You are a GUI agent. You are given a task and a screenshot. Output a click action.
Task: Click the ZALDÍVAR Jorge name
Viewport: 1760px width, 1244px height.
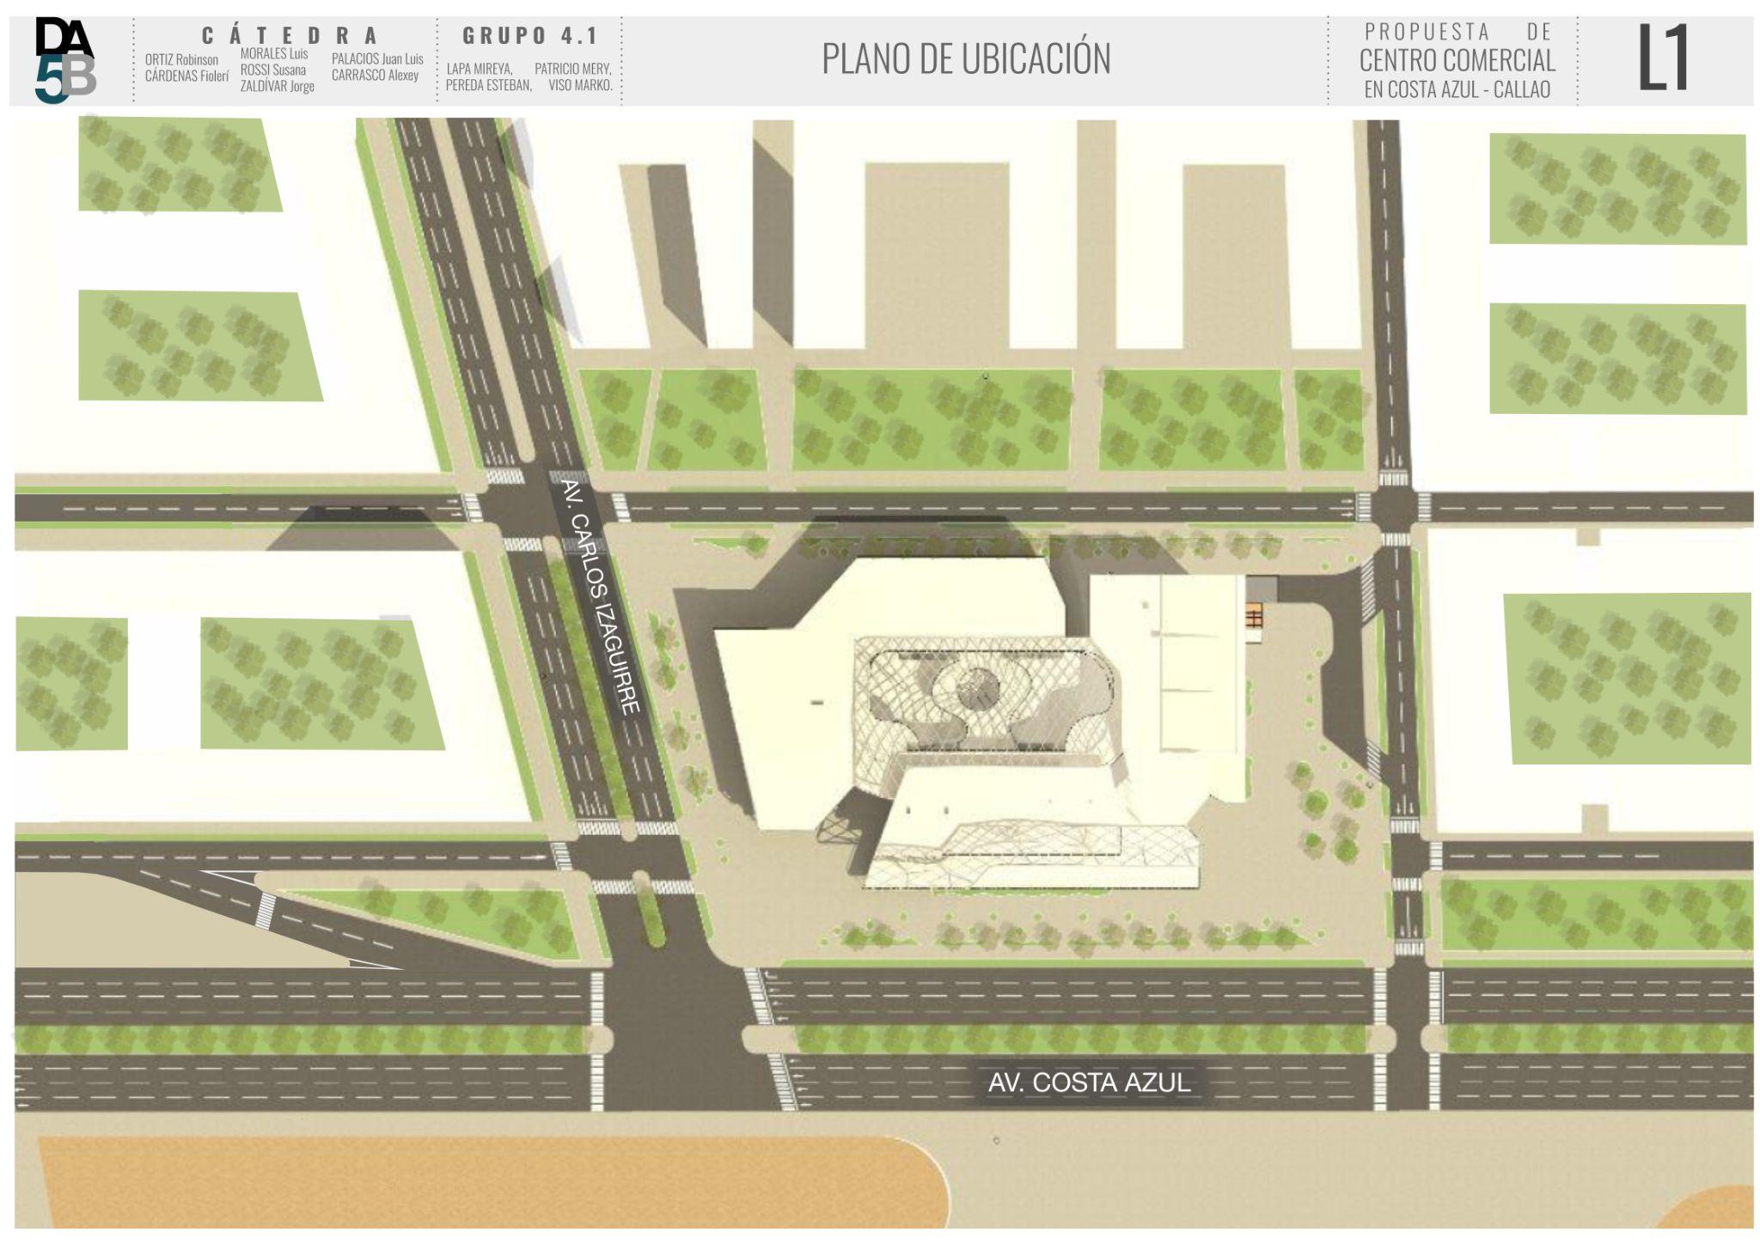coord(277,86)
